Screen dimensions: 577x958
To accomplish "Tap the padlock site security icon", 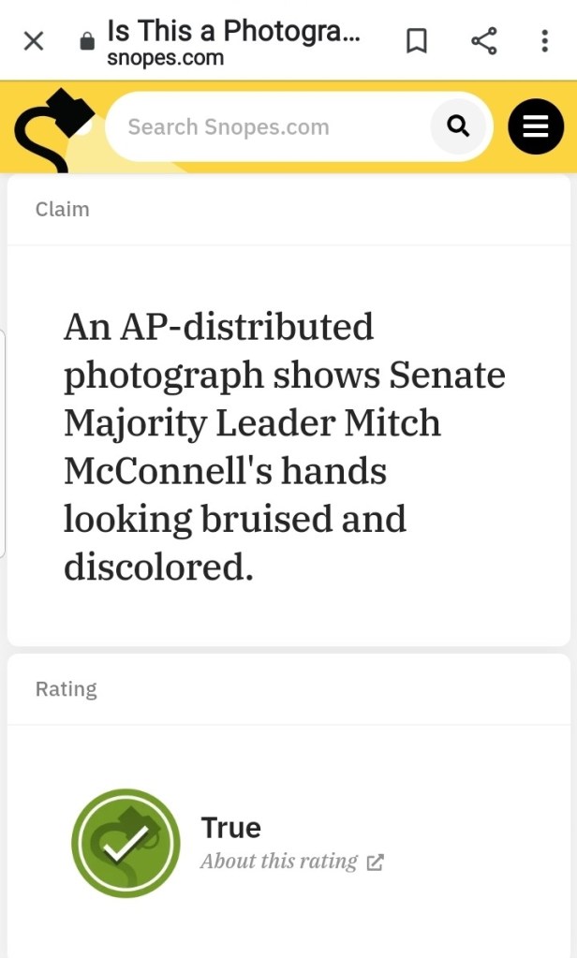I will tap(87, 42).
